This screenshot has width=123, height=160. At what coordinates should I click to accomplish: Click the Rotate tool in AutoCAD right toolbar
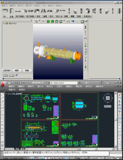(119, 115)
